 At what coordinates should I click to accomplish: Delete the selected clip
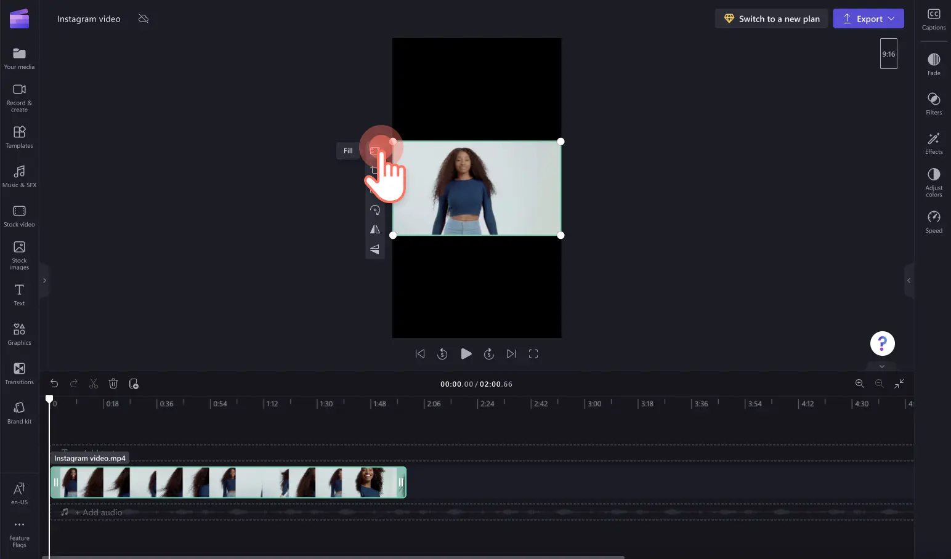click(113, 384)
